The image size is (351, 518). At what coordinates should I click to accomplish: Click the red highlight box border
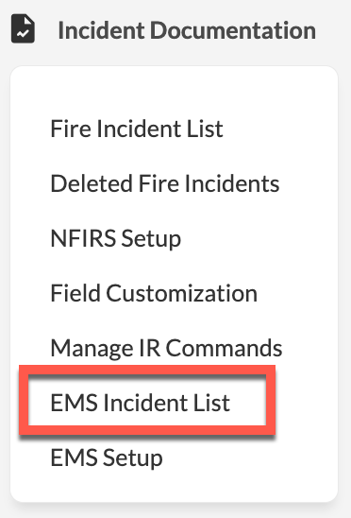pos(147,370)
